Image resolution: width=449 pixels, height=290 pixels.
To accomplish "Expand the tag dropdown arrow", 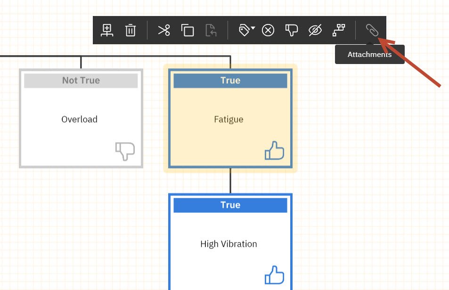I will tap(253, 28).
